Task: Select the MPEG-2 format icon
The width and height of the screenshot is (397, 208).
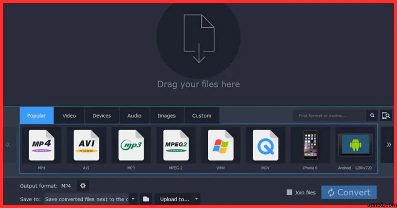Action: 176,145
